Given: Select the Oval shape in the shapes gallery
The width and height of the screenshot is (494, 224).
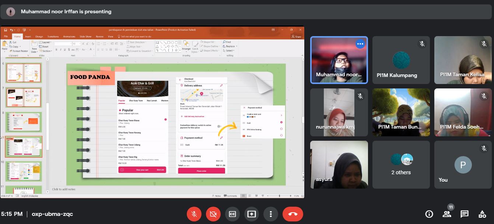Looking at the screenshot, I should (x=172, y=42).
